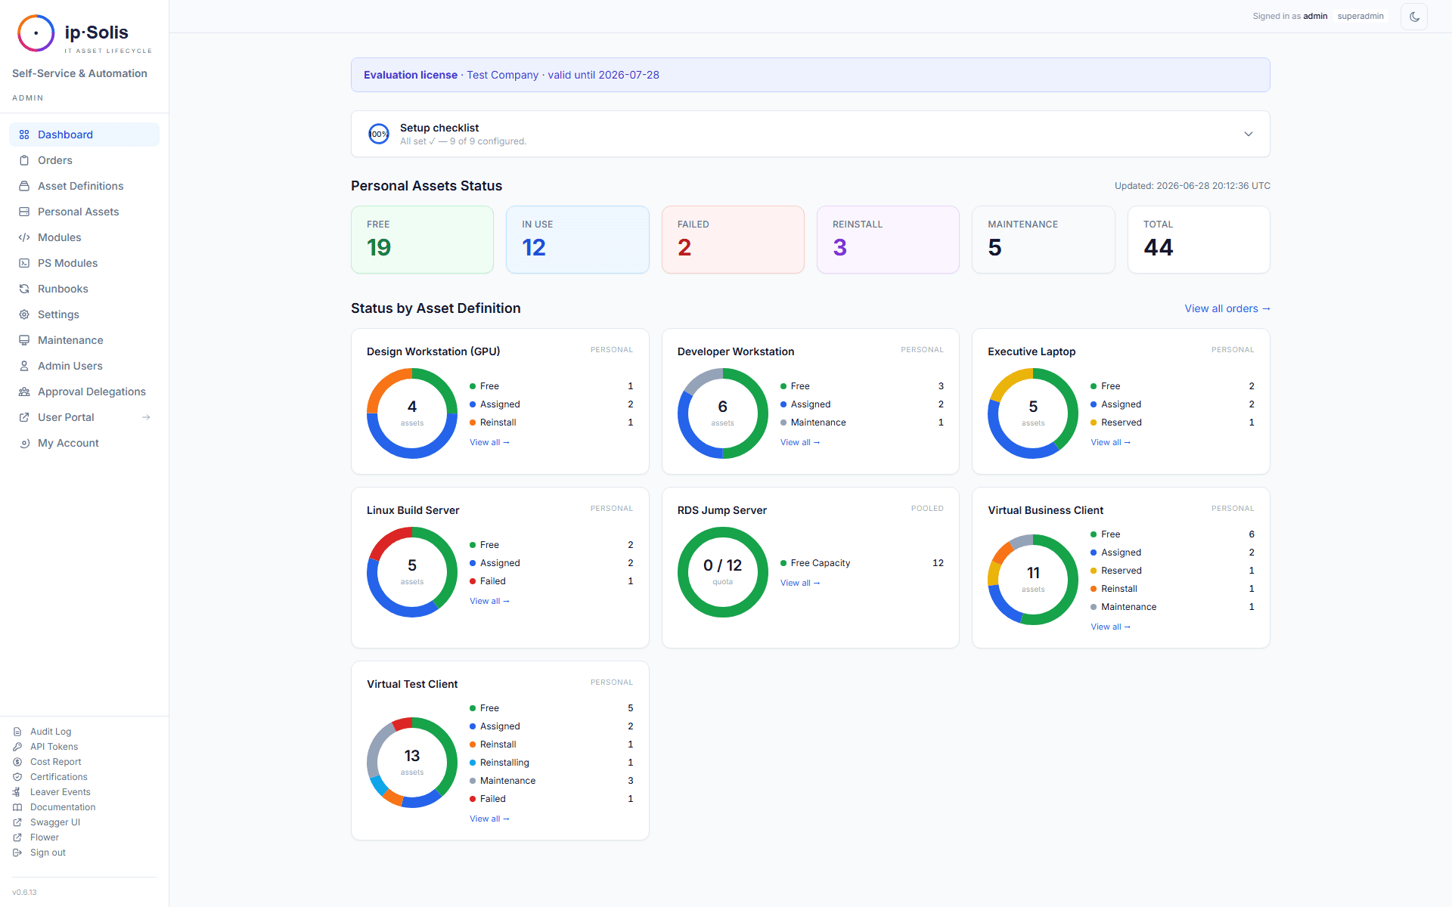Screen dimensions: 1452x907
Task: Open the Orders menu item
Action: pos(84,160)
